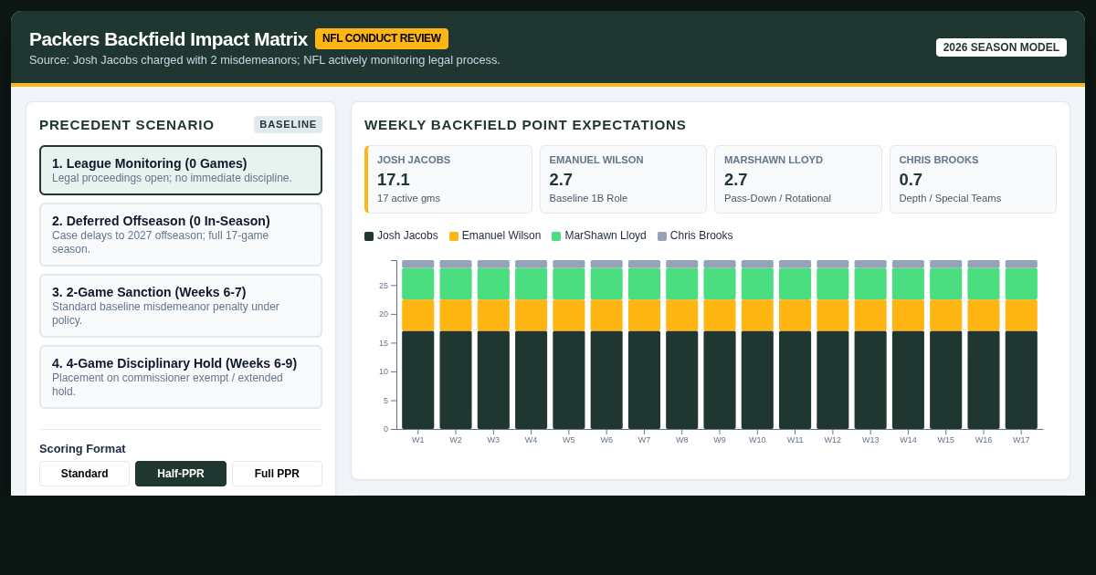Click the Weekly Backfield Point Expectations heading
The image size is (1096, 575).
pyautogui.click(x=525, y=125)
